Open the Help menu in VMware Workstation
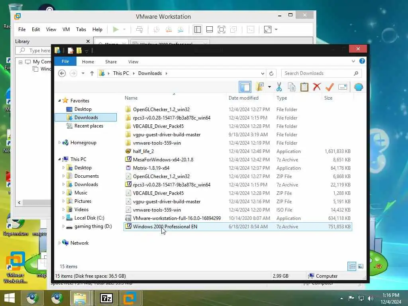 tap(97, 29)
